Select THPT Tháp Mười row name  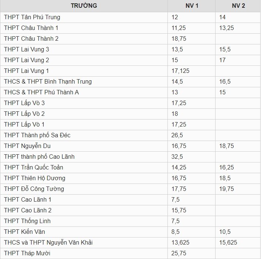[x=27, y=253]
